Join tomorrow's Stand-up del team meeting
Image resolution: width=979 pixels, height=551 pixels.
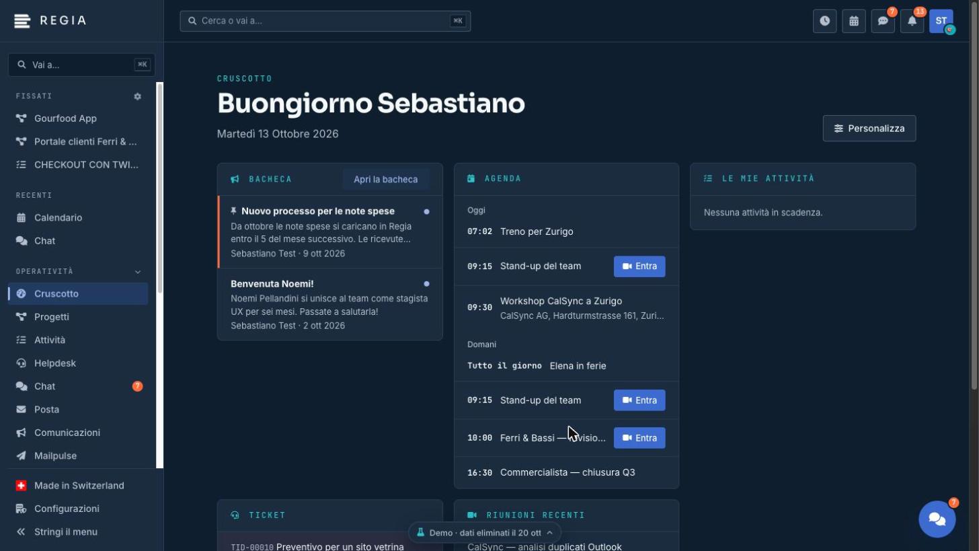coord(639,400)
